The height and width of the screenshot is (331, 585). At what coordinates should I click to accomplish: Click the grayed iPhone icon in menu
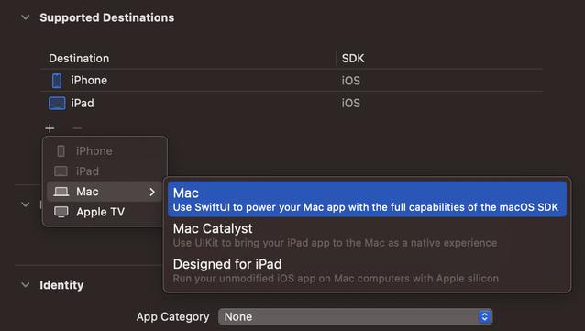click(61, 151)
